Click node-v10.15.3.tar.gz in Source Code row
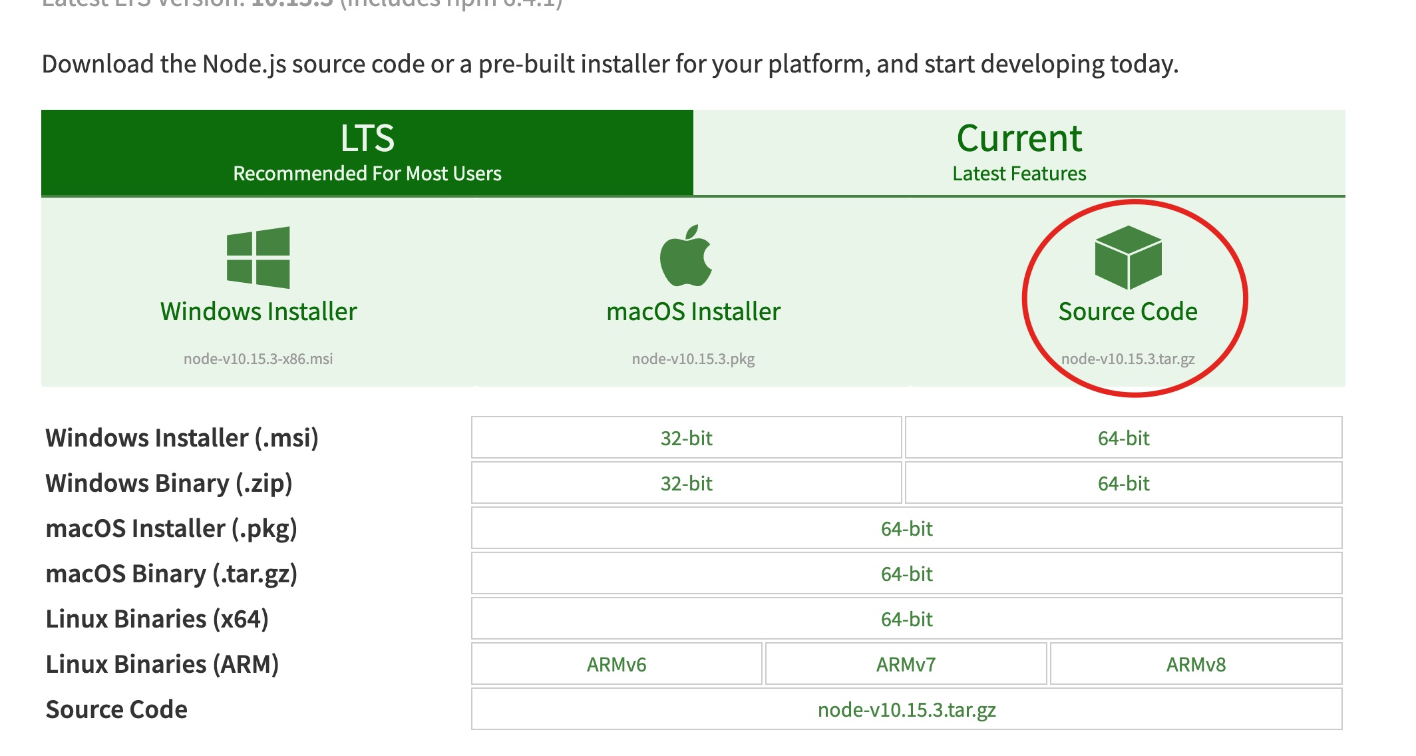 point(906,709)
